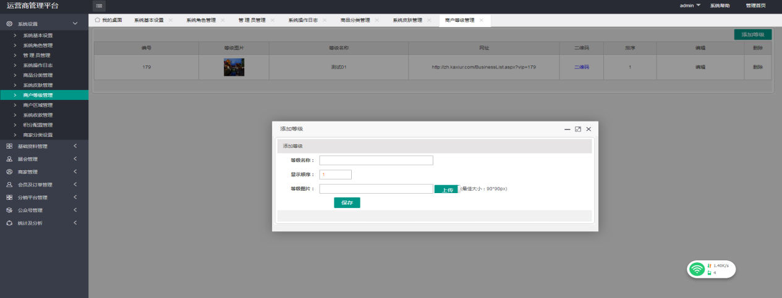Click the 公众号管理 sidebar icon
Viewport: 782px width, 298px height.
coord(9,210)
